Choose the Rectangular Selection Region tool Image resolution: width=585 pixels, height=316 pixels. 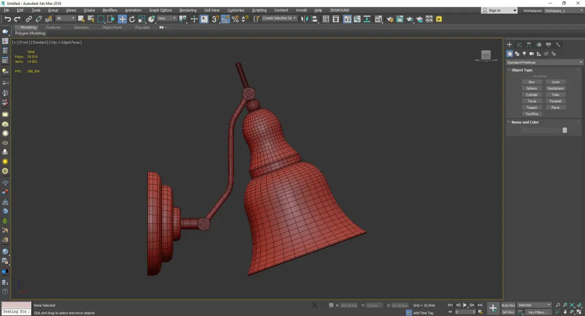tap(101, 19)
